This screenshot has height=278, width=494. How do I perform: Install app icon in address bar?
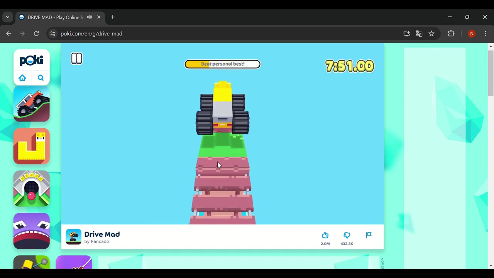point(407,34)
